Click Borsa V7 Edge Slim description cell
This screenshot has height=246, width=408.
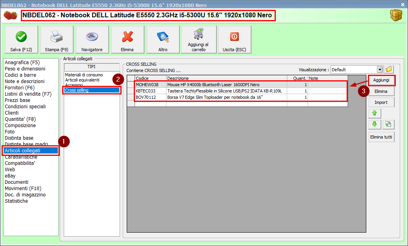[x=226, y=97]
